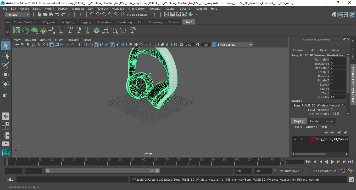Click the New Scene icon
Screen dimensions: 356x190
[x=39, y=15]
